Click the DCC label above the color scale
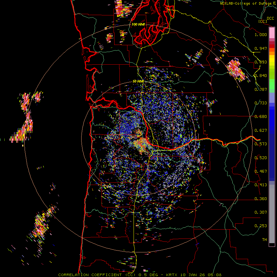Image resolution: width=277 pixels, height=277 pixels. click(270, 18)
